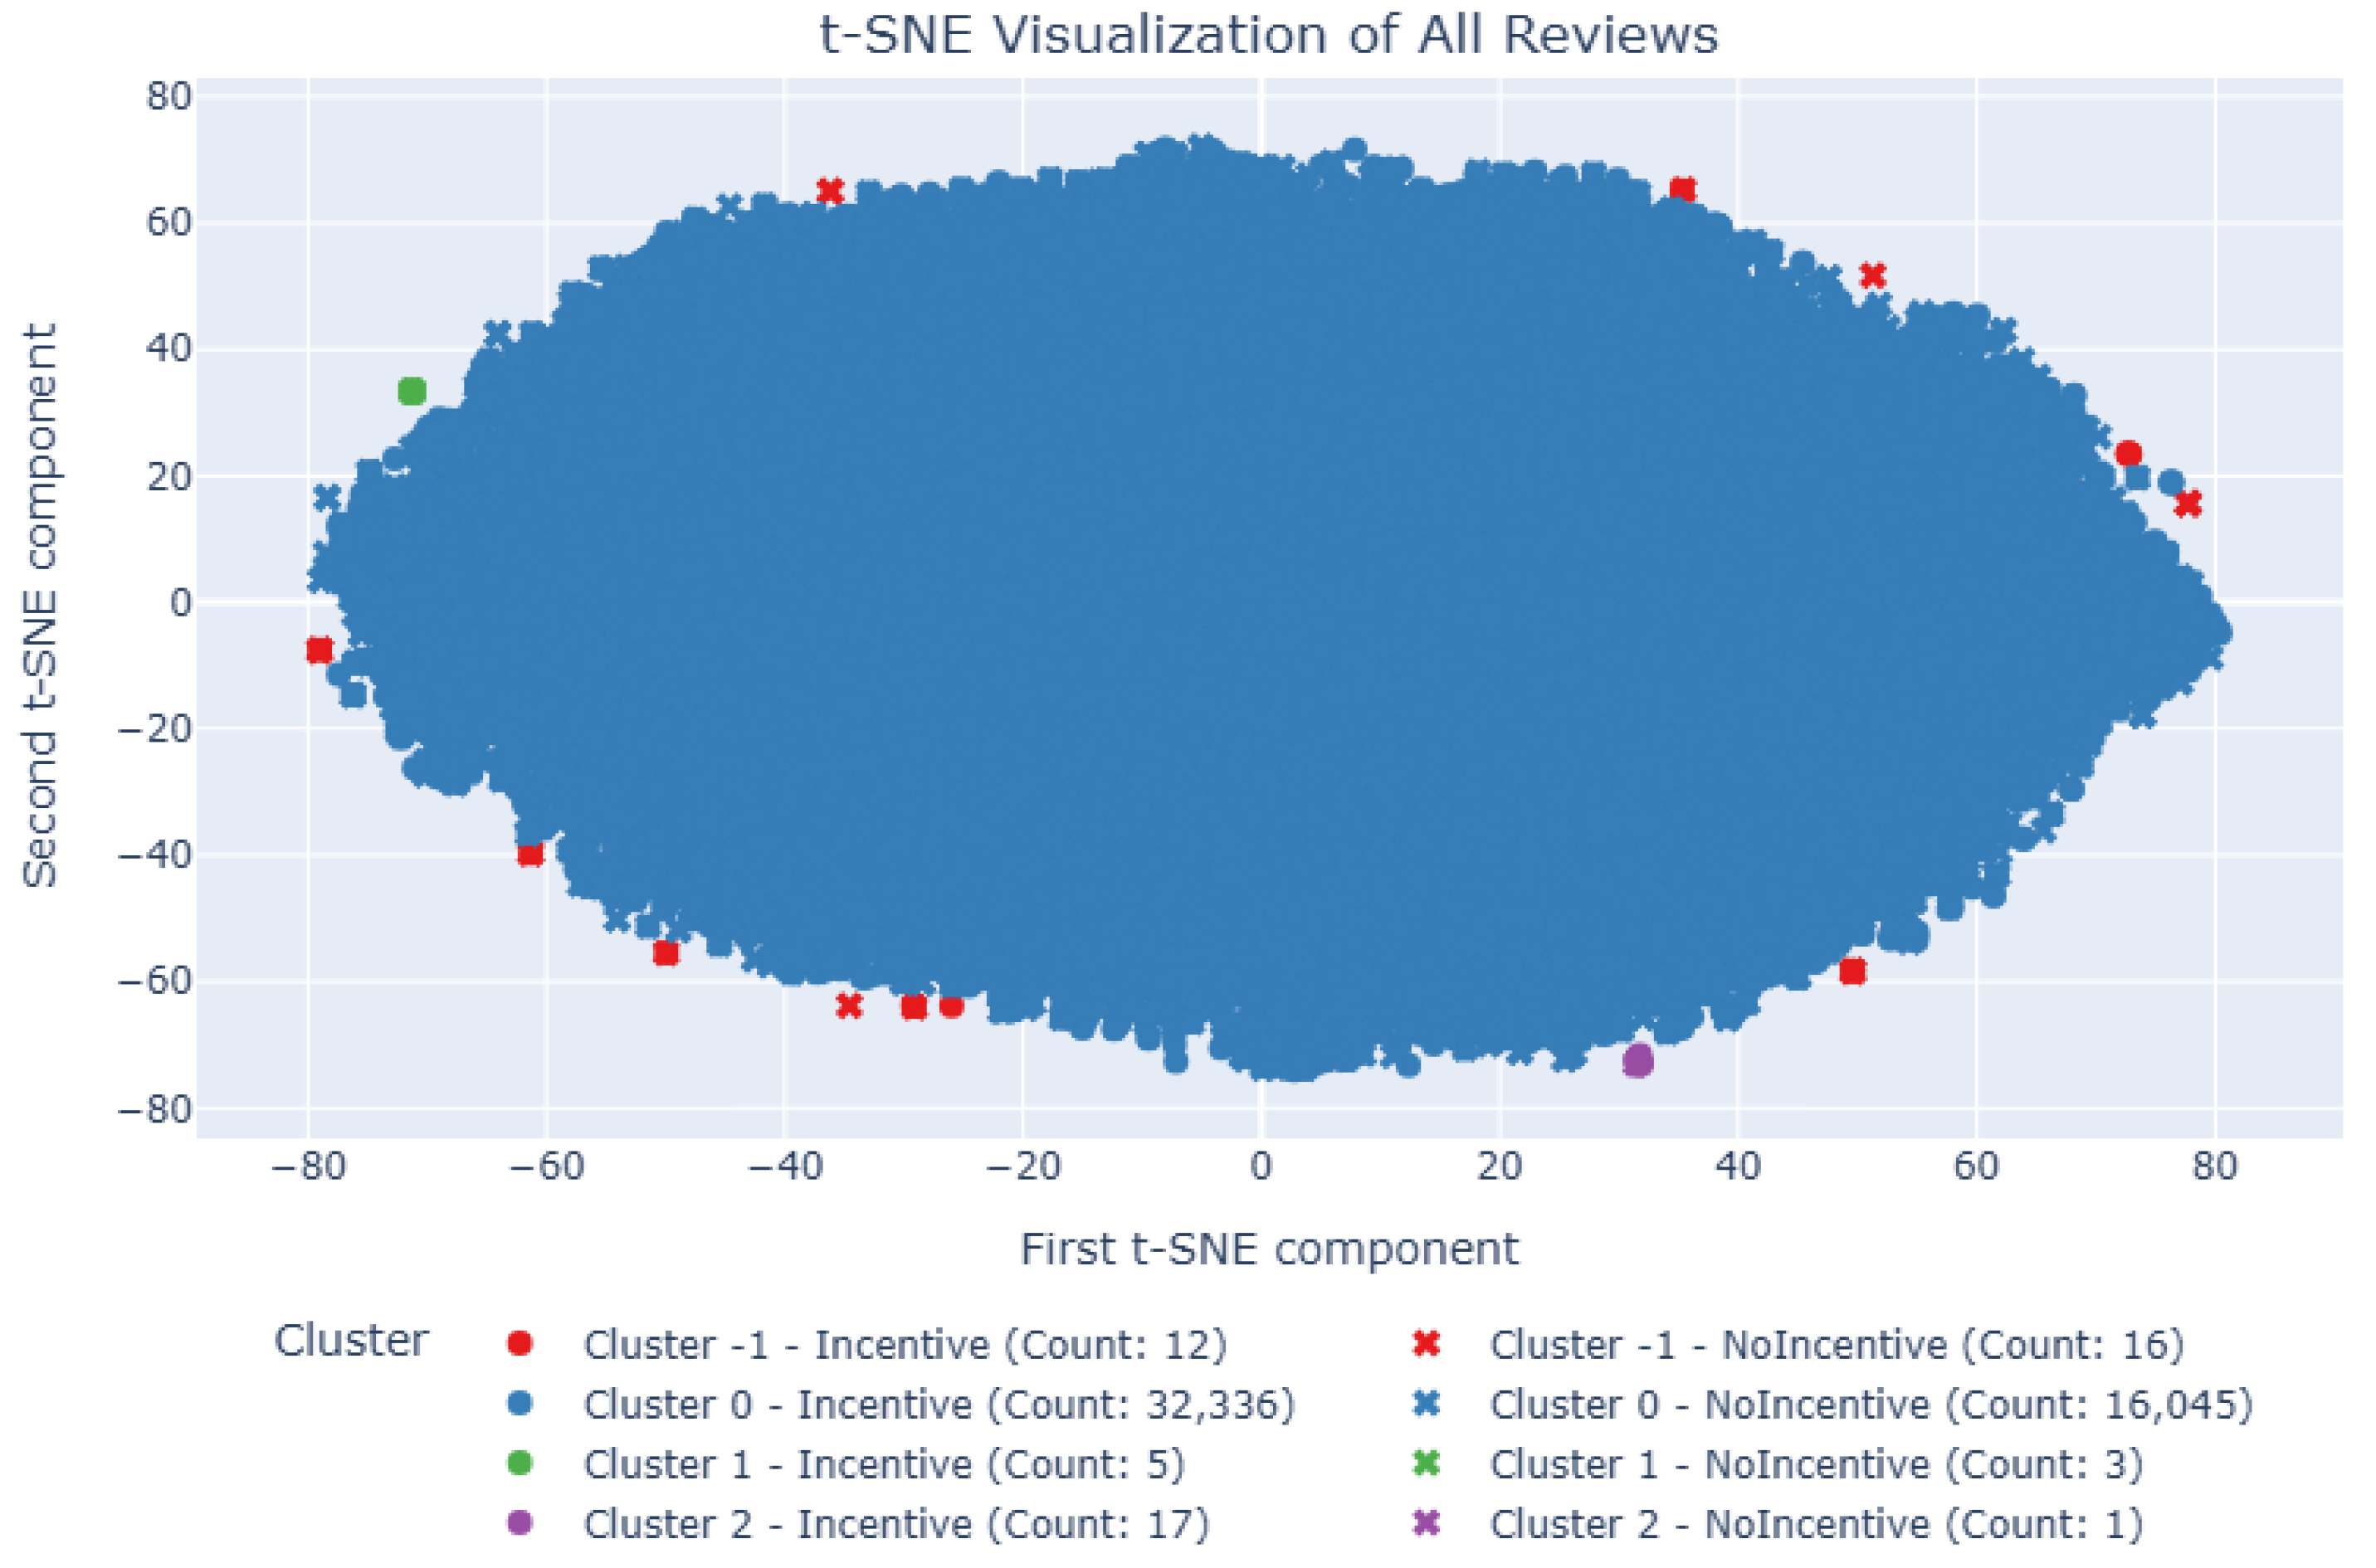Click the blue X legend marker
Image resolution: width=2376 pixels, height=1568 pixels.
click(x=1427, y=1404)
